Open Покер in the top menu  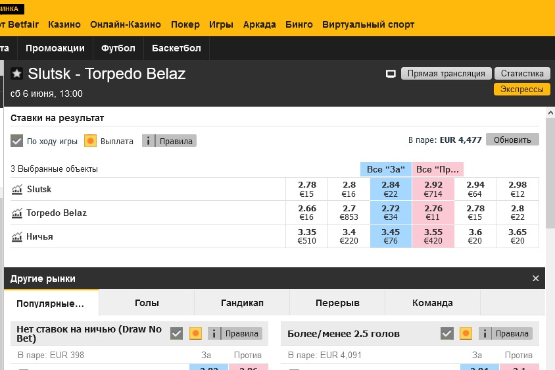click(185, 24)
